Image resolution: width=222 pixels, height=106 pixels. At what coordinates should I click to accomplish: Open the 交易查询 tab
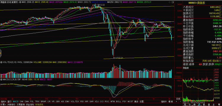pyautogui.click(x=20, y=104)
